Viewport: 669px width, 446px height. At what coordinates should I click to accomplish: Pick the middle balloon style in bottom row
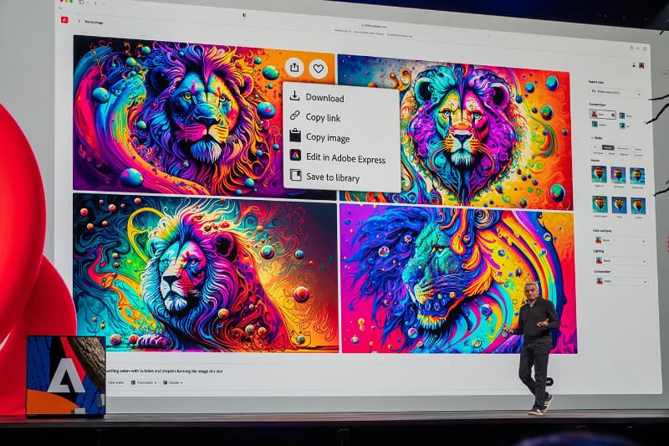coord(619,205)
